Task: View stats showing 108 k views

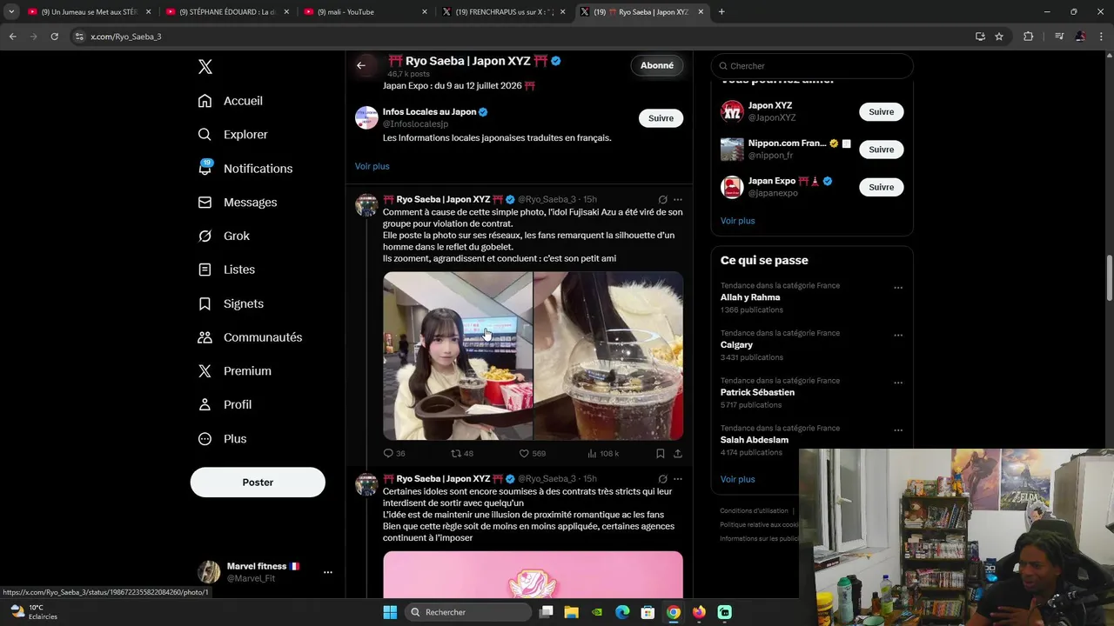Action: click(x=603, y=454)
